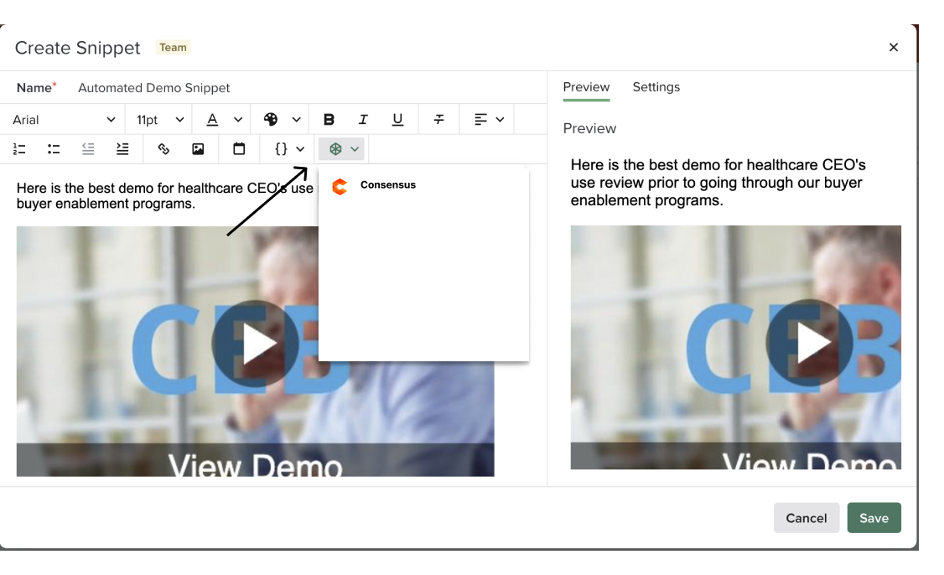This screenshot has width=944, height=575.
Task: Click the editor body text paragraph
Action: tap(164, 195)
